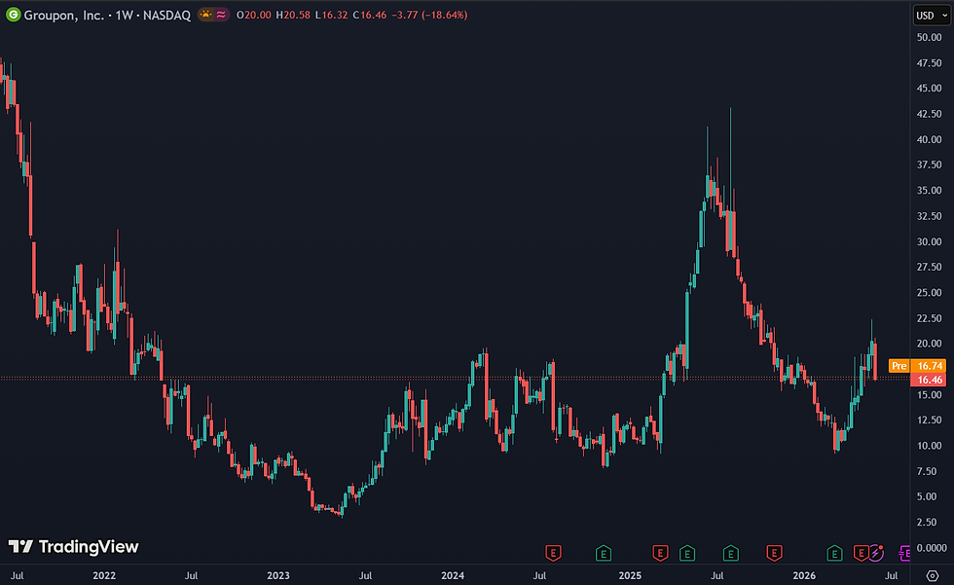The image size is (954, 585).
Task: Click the orange Pre 16.74 price label
Action: click(917, 365)
